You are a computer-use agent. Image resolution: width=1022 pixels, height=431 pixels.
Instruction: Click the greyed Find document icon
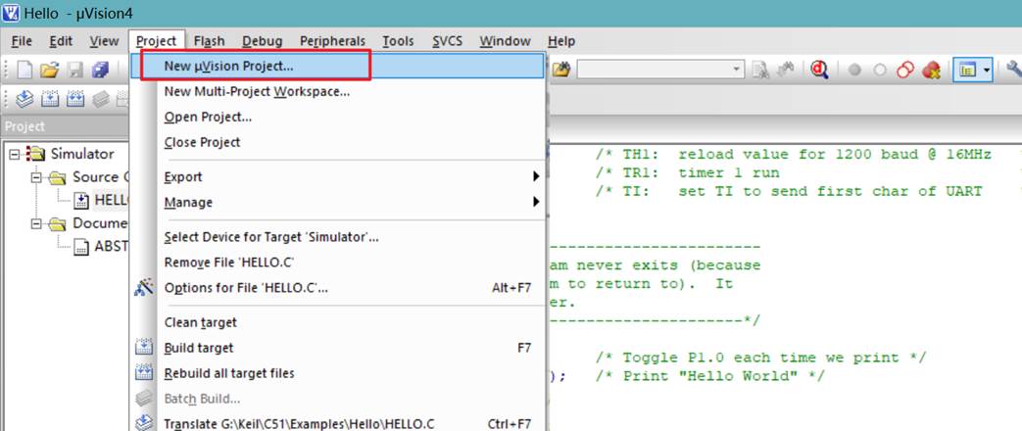click(x=760, y=70)
